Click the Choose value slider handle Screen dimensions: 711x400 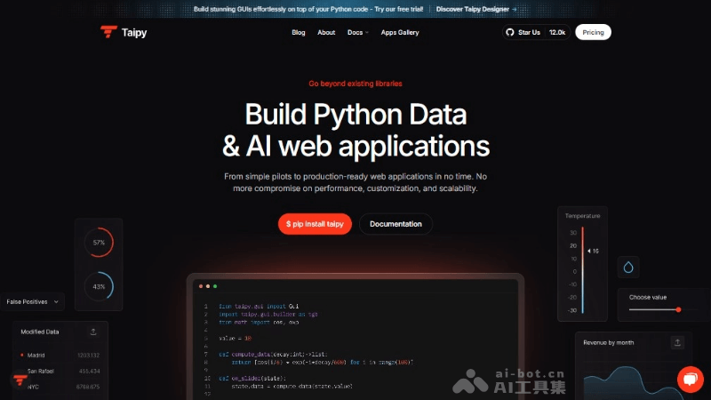click(678, 309)
